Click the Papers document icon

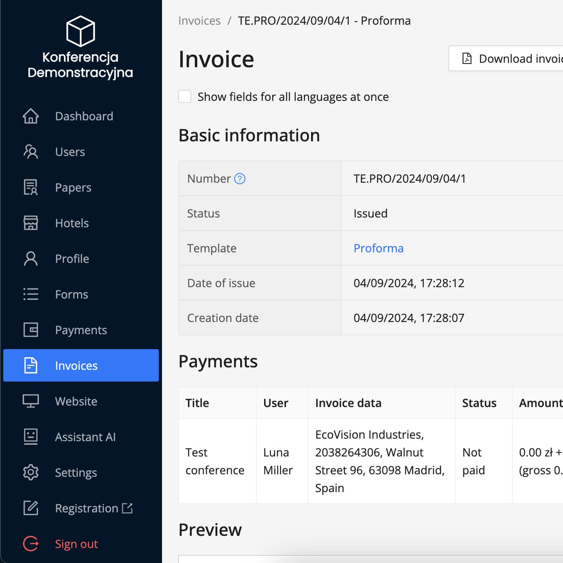point(31,188)
